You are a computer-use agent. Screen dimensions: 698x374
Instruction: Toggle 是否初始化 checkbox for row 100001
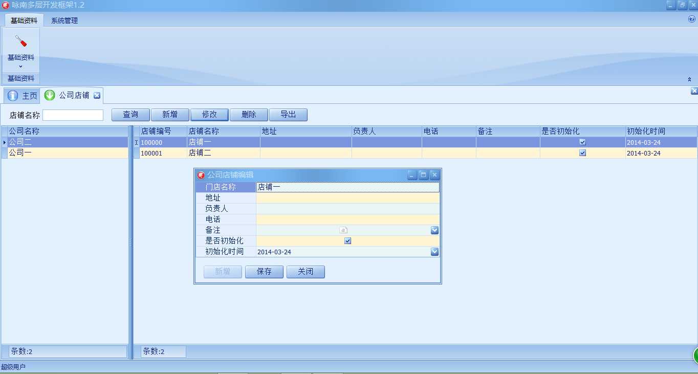pos(582,153)
